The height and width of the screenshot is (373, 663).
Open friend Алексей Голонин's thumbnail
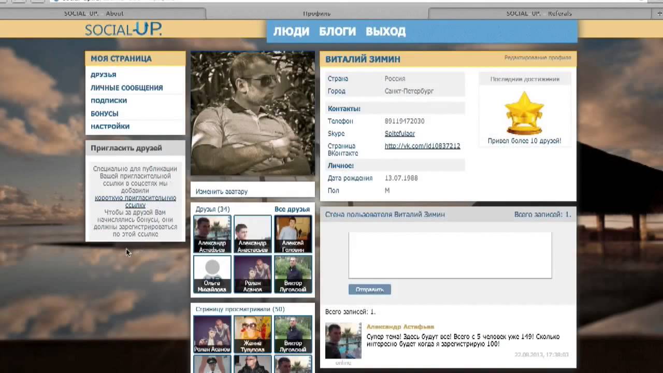(x=293, y=234)
